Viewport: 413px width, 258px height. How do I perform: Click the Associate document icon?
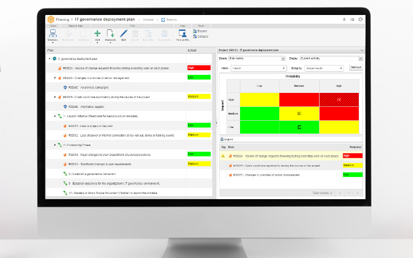click(110, 34)
